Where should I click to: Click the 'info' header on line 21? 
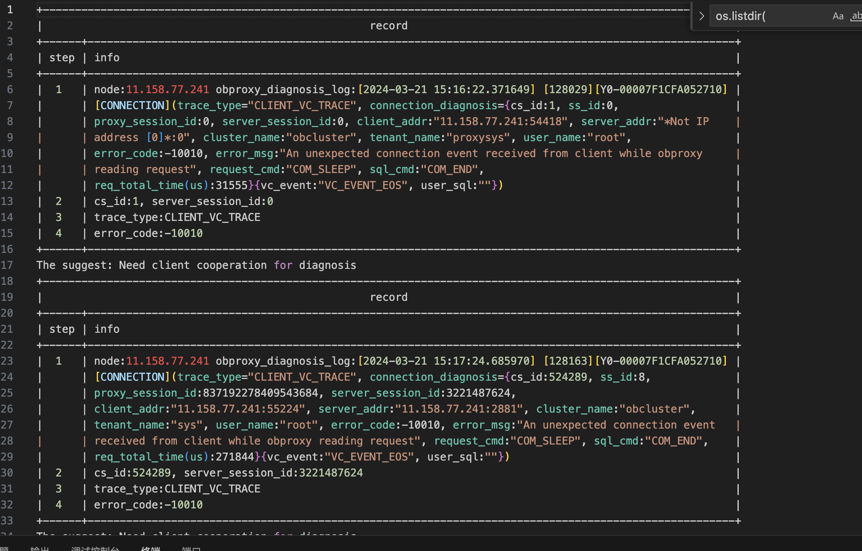(x=107, y=329)
